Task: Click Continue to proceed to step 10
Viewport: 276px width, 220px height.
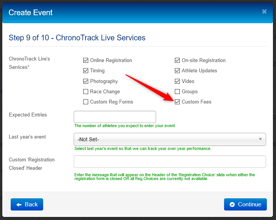Action: [x=245, y=204]
